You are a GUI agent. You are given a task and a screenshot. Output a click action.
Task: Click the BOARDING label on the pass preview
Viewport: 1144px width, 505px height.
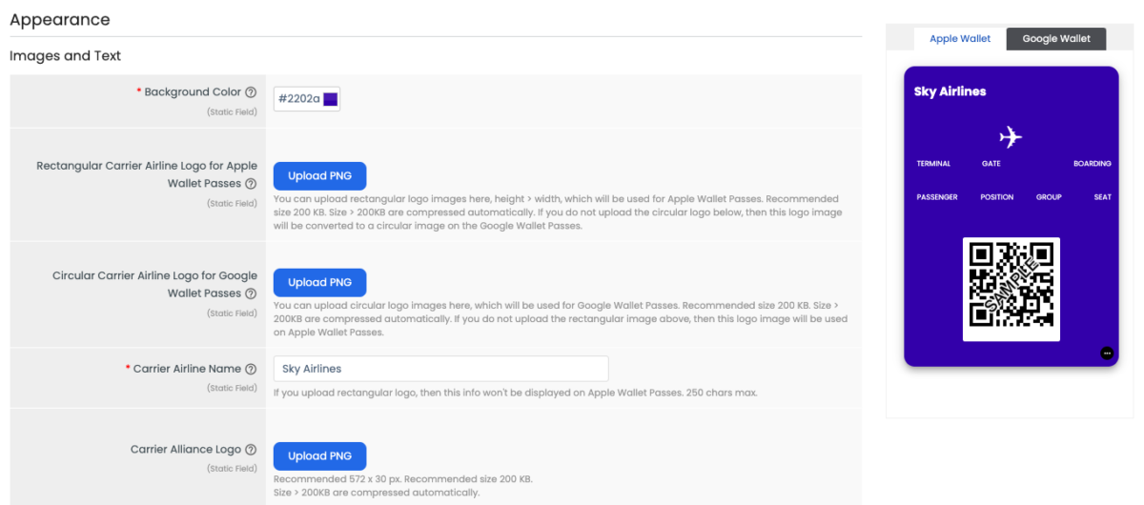point(1092,164)
